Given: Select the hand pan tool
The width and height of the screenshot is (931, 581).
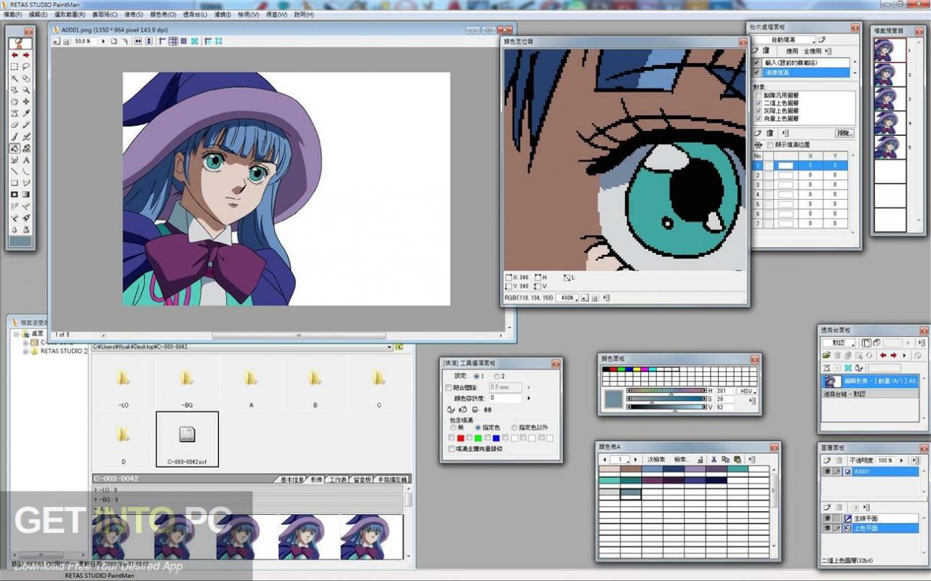Looking at the screenshot, I should 14,101.
